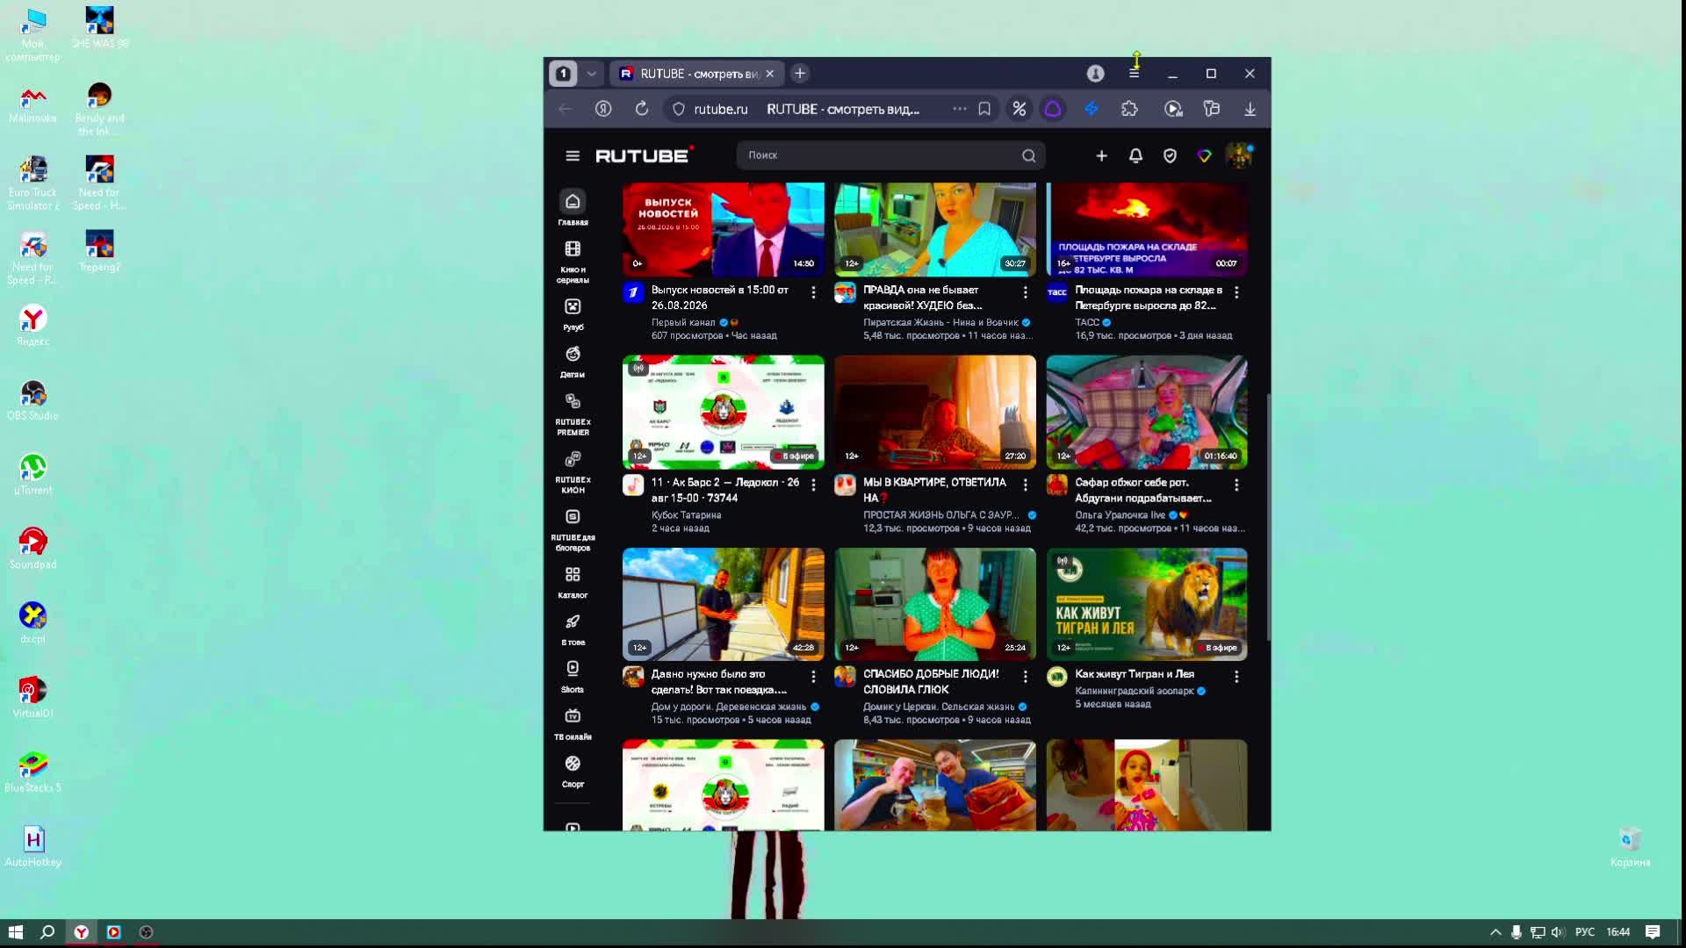Open options menu for Площадь пожара video

tap(1236, 291)
